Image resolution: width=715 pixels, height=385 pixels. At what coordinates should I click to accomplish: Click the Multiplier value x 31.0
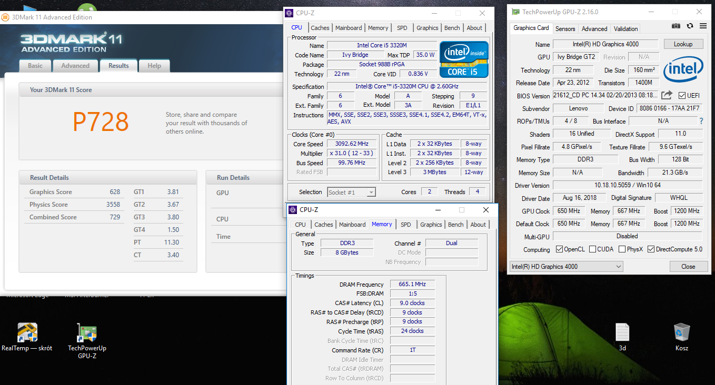tap(352, 153)
